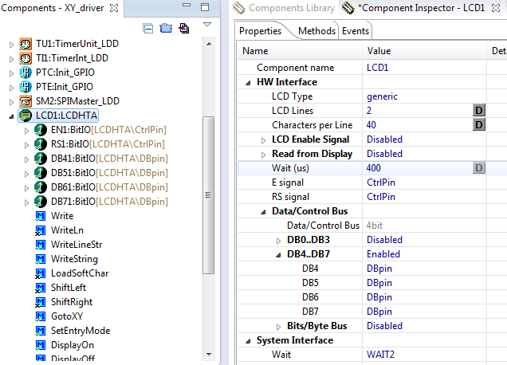Collapse the Data/Control Bus group
Image resolution: width=507 pixels, height=365 pixels.
263,212
